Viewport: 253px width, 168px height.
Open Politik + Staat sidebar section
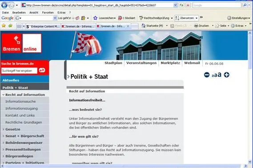click(x=25, y=87)
